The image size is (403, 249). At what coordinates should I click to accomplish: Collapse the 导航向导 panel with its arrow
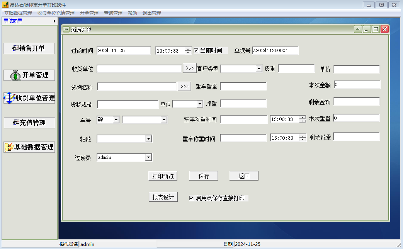54,21
